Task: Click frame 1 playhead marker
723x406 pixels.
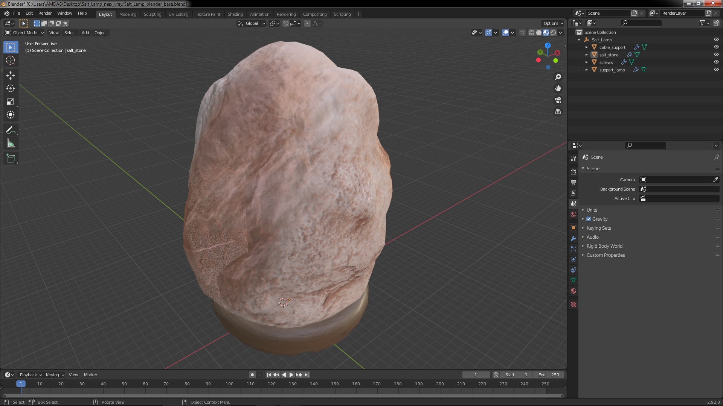Action: pyautogui.click(x=21, y=384)
